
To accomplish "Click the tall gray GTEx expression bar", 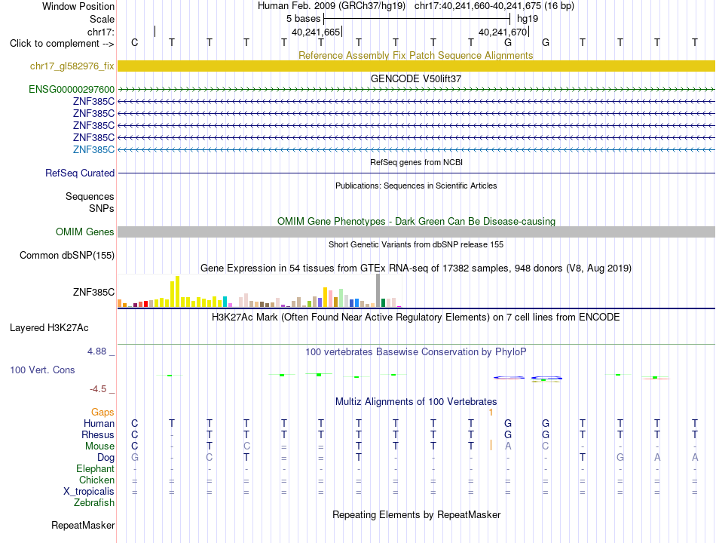I will pyautogui.click(x=378, y=290).
